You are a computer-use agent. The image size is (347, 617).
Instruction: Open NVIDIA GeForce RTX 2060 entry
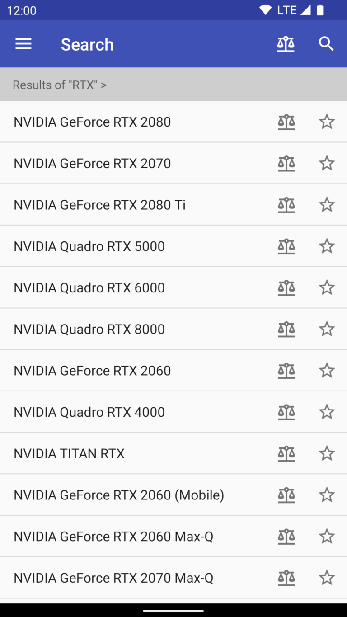(x=92, y=371)
